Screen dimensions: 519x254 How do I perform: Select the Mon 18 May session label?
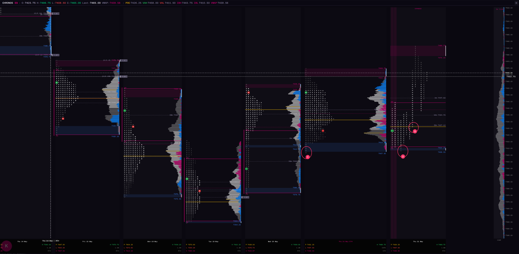[x=152, y=241]
